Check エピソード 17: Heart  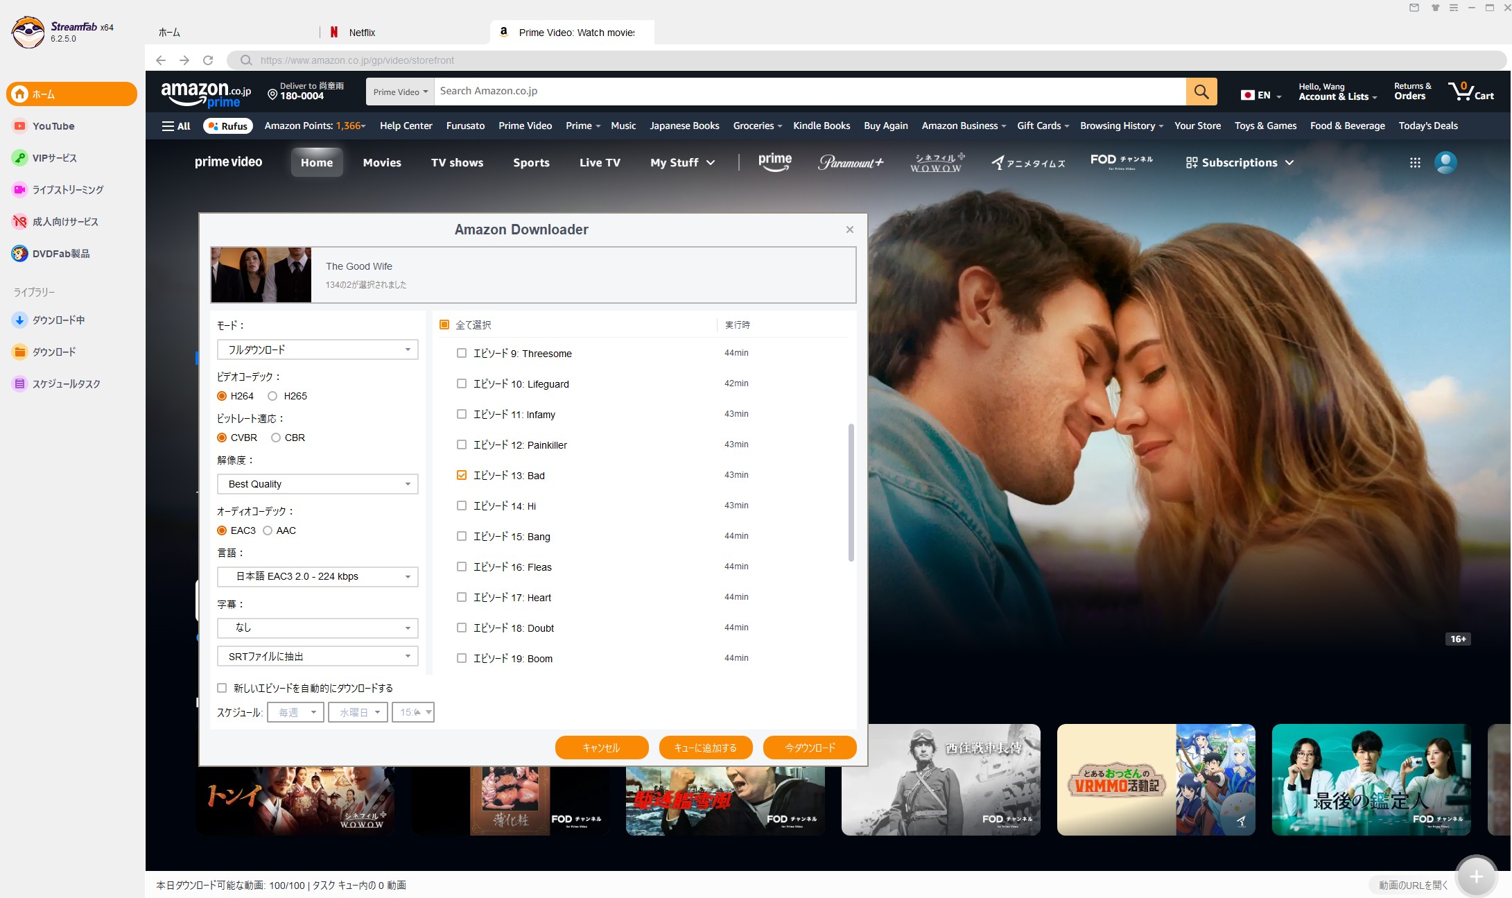click(x=462, y=597)
